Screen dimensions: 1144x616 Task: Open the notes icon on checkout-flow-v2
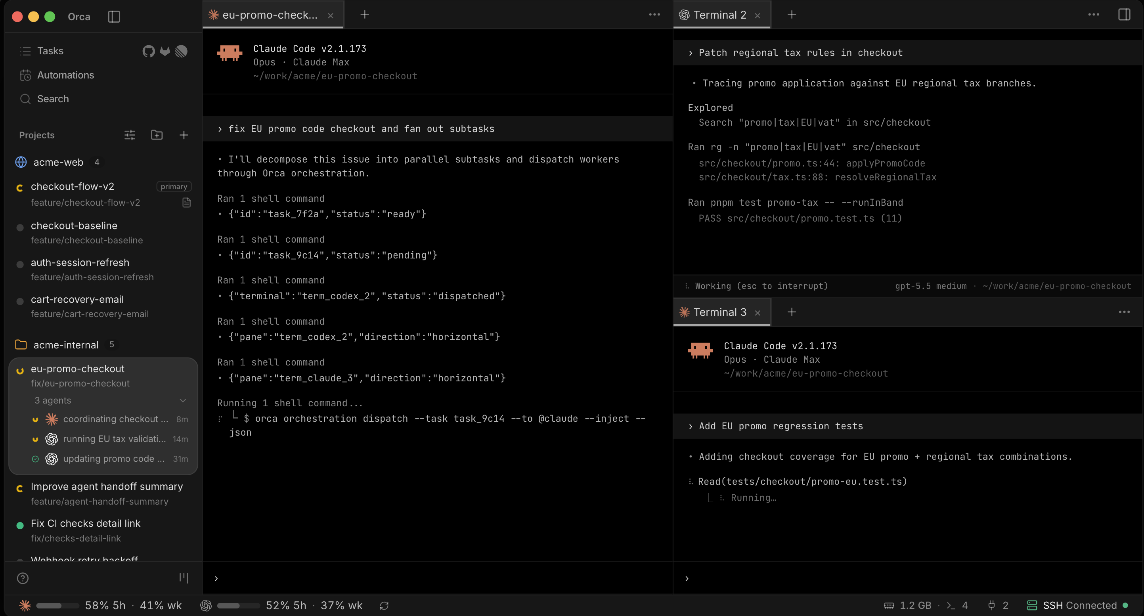click(187, 203)
